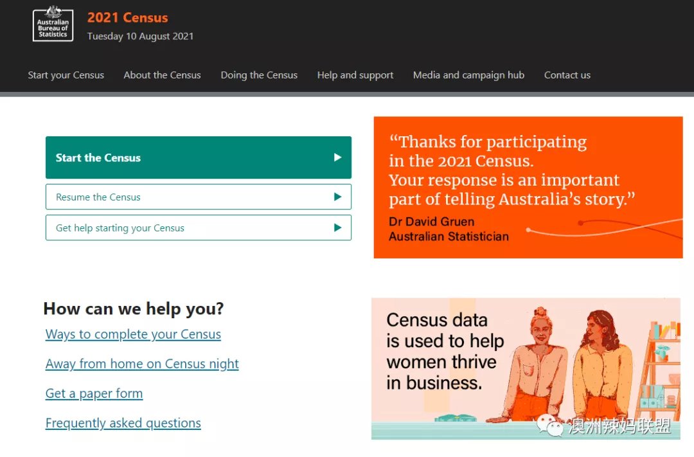Open the Media and campaign hub menu
Screen dimensions: 694x457
[468, 75]
